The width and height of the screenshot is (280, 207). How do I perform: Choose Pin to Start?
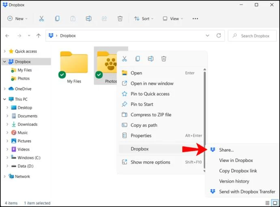pyautogui.click(x=161, y=104)
